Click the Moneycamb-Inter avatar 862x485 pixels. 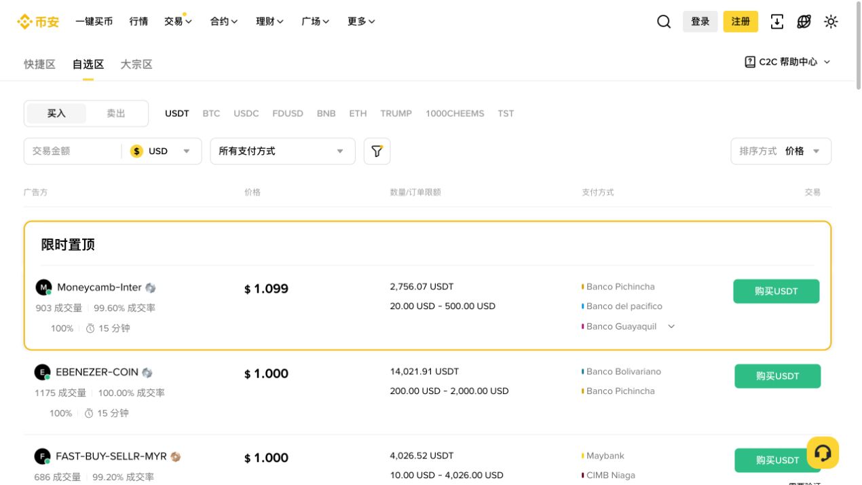click(43, 287)
